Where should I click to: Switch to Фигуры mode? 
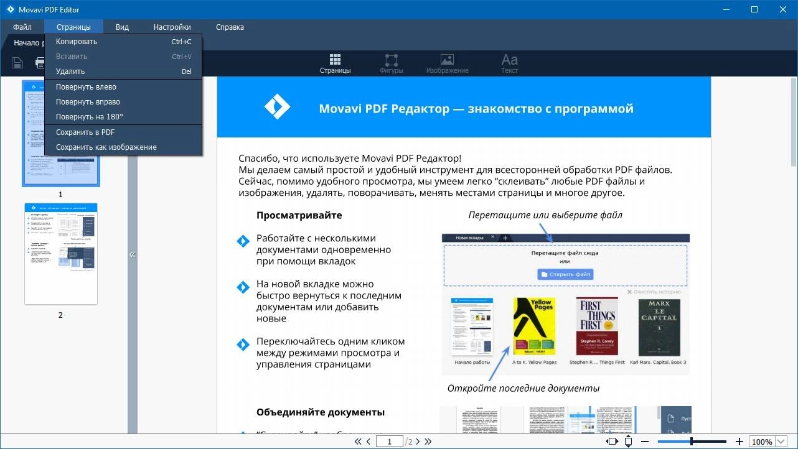click(391, 63)
